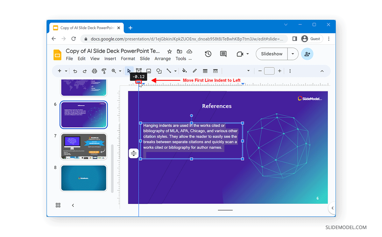Image resolution: width=382 pixels, height=237 pixels.
Task: Select the Paint format tool
Action: [104, 71]
